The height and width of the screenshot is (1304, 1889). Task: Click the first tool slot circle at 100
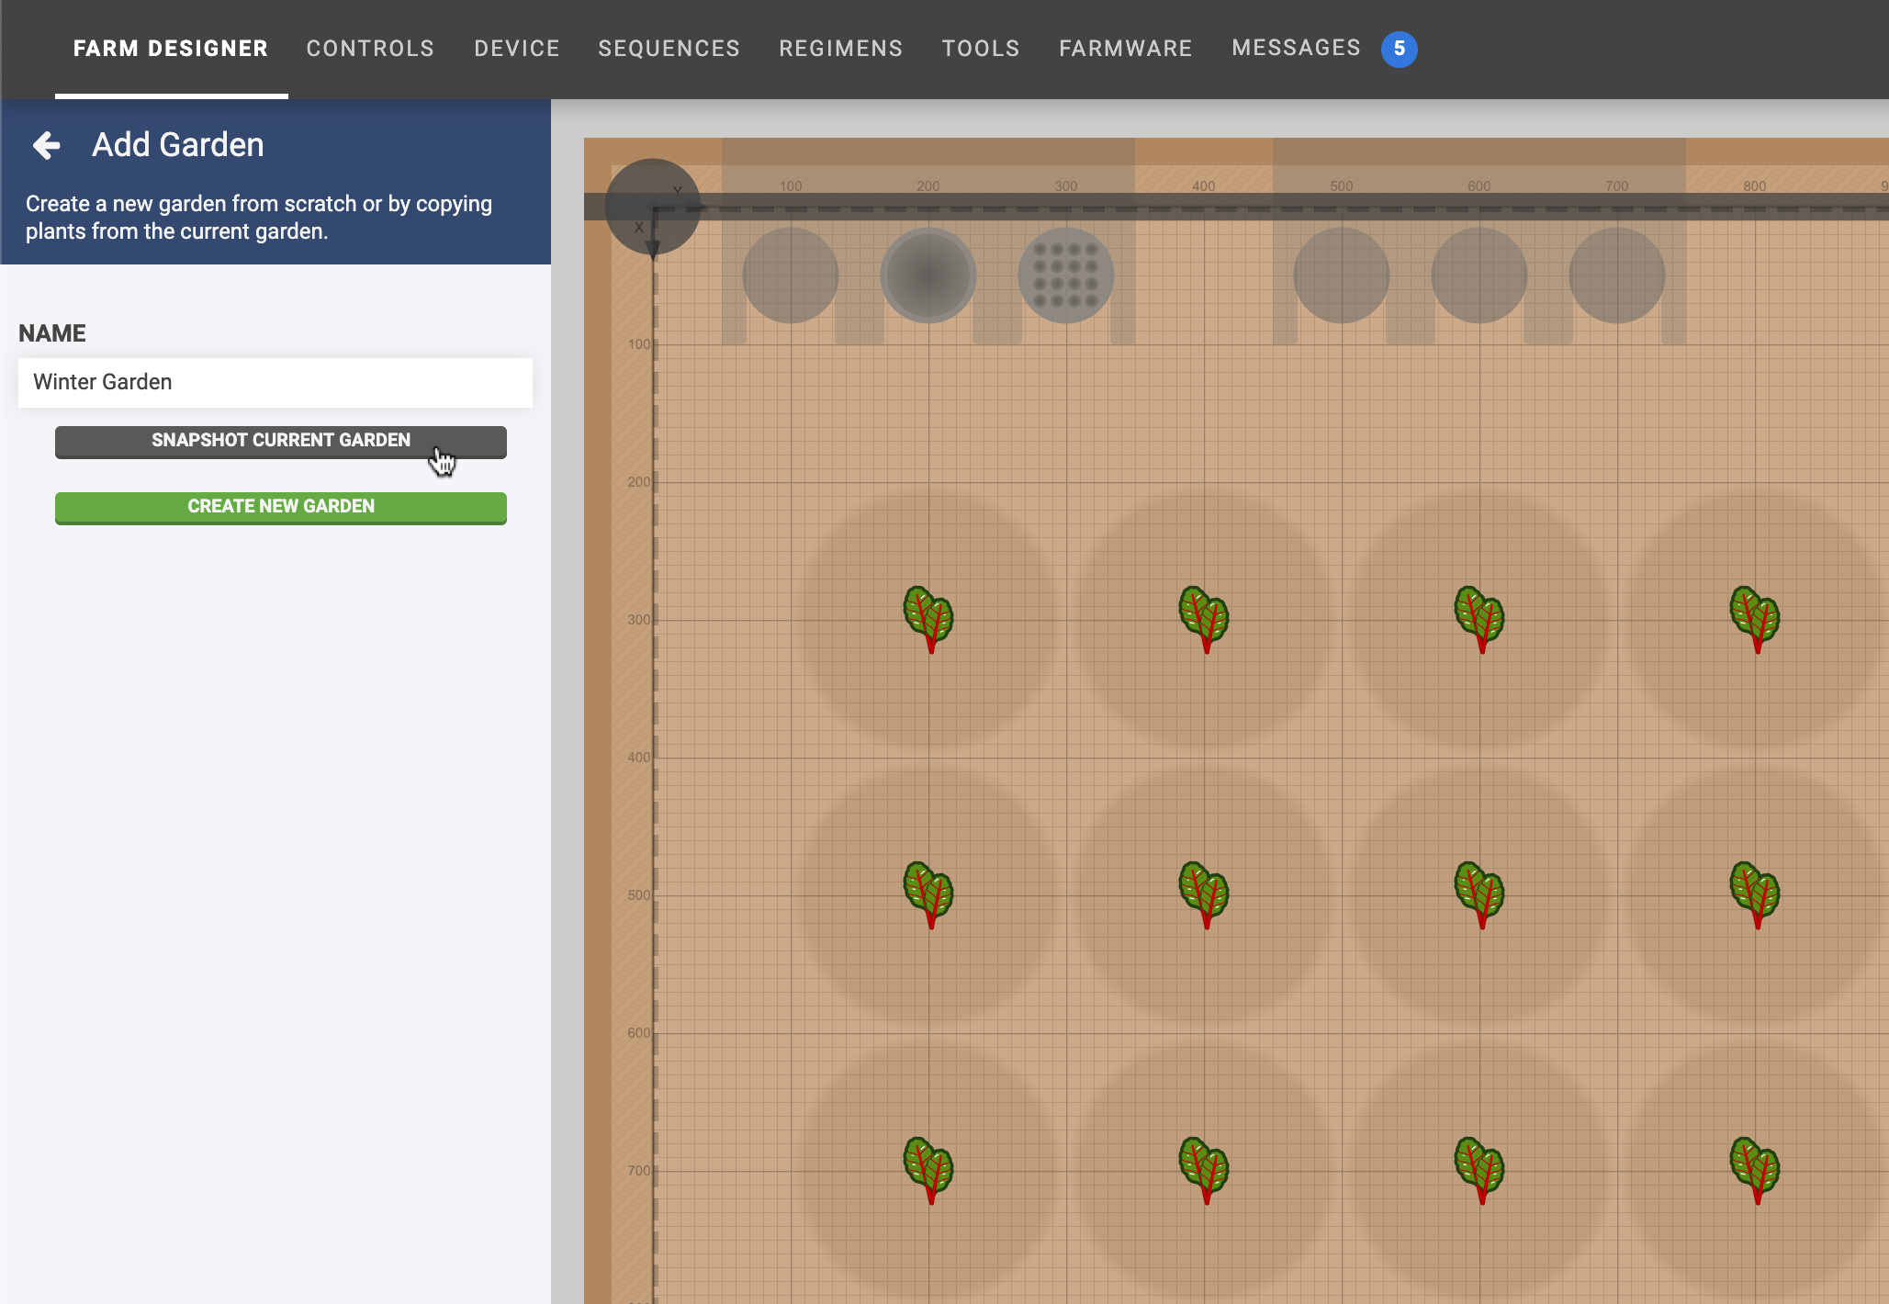coord(790,275)
